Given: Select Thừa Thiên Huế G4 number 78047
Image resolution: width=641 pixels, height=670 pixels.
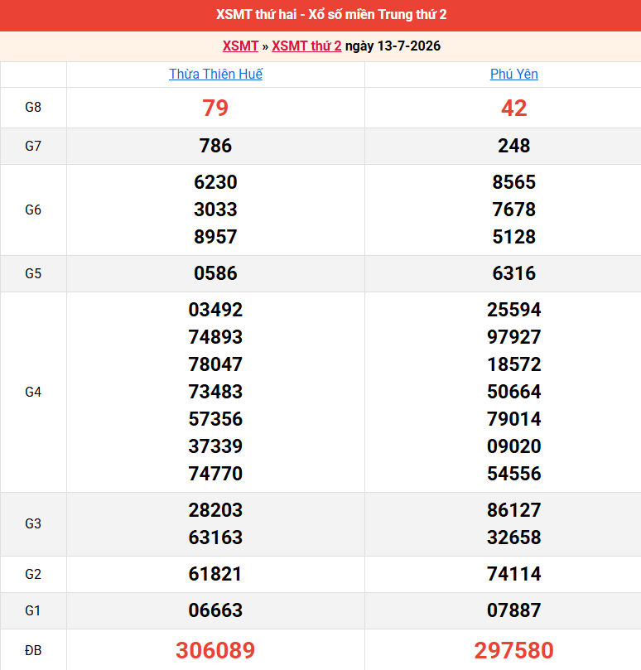Looking at the screenshot, I should click(x=215, y=364).
